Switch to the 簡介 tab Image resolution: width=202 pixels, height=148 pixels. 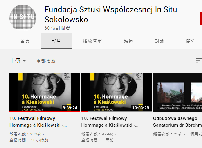(x=191, y=41)
